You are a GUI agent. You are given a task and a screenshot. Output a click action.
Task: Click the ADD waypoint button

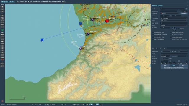(165, 66)
